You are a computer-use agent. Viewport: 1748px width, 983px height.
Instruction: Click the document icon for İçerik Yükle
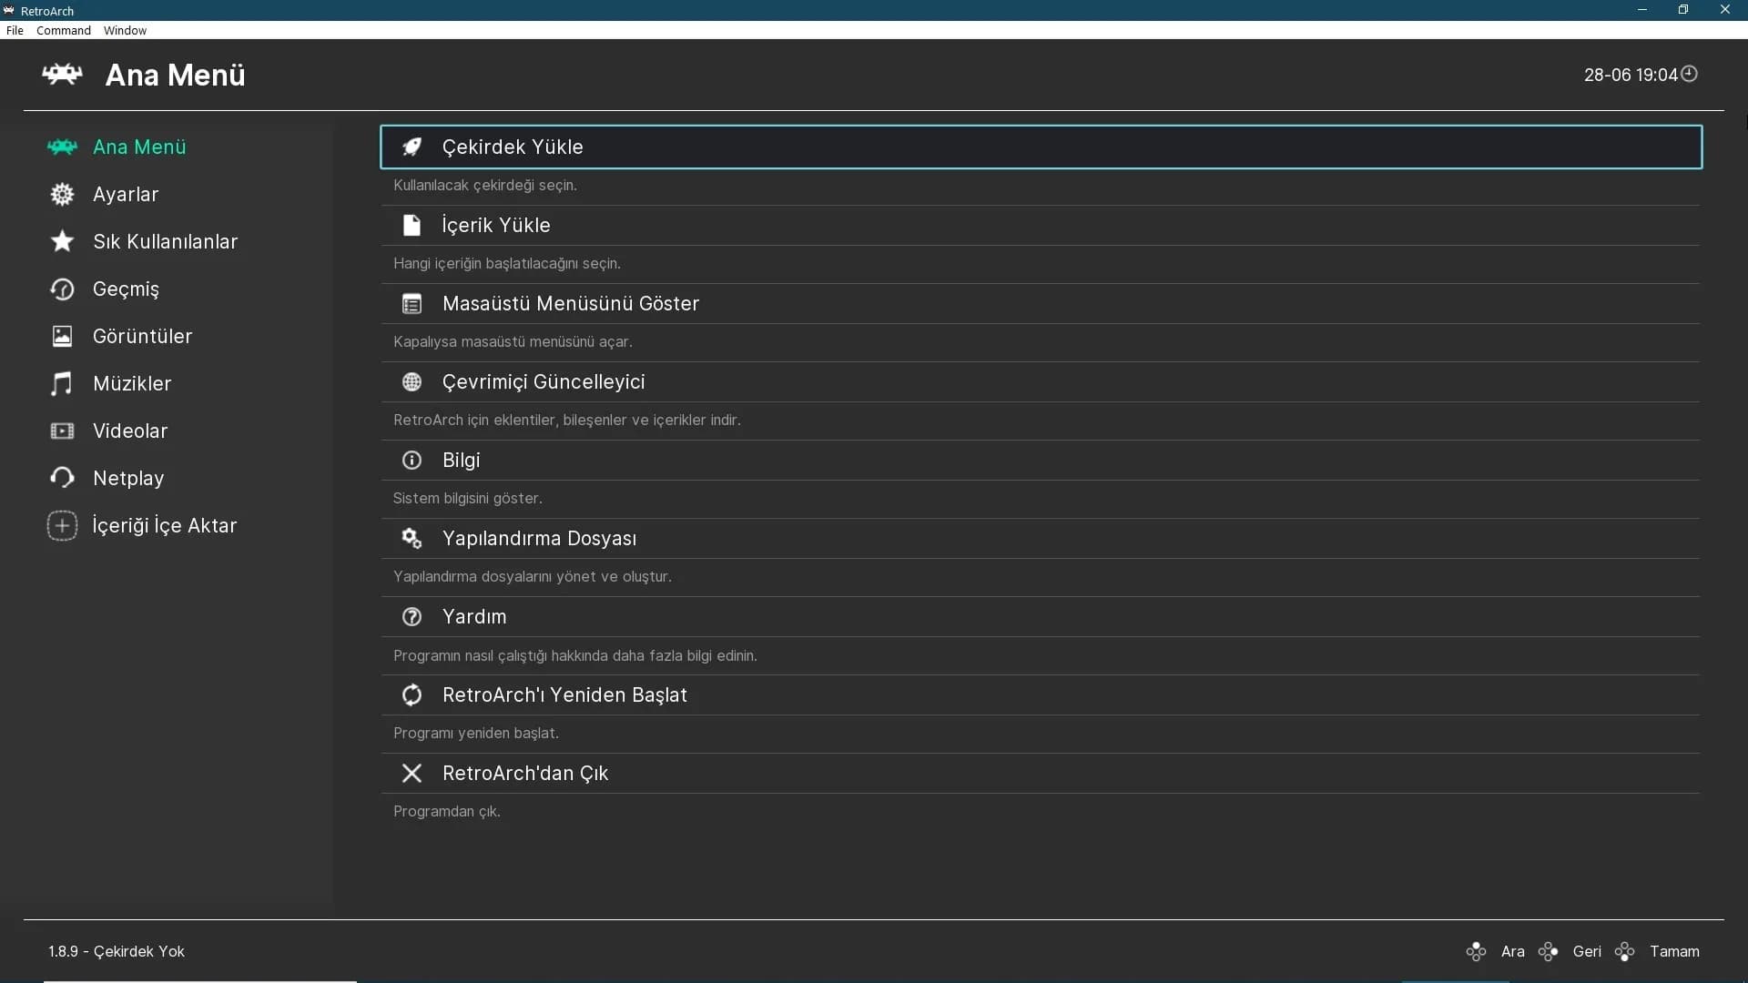[412, 225]
